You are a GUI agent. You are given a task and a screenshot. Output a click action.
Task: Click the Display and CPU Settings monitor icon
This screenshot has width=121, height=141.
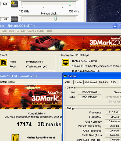tap(66, 63)
